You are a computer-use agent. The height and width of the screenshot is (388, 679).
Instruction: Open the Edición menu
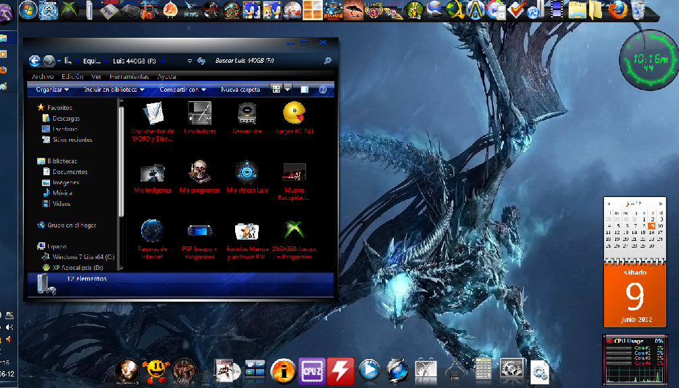(x=72, y=76)
